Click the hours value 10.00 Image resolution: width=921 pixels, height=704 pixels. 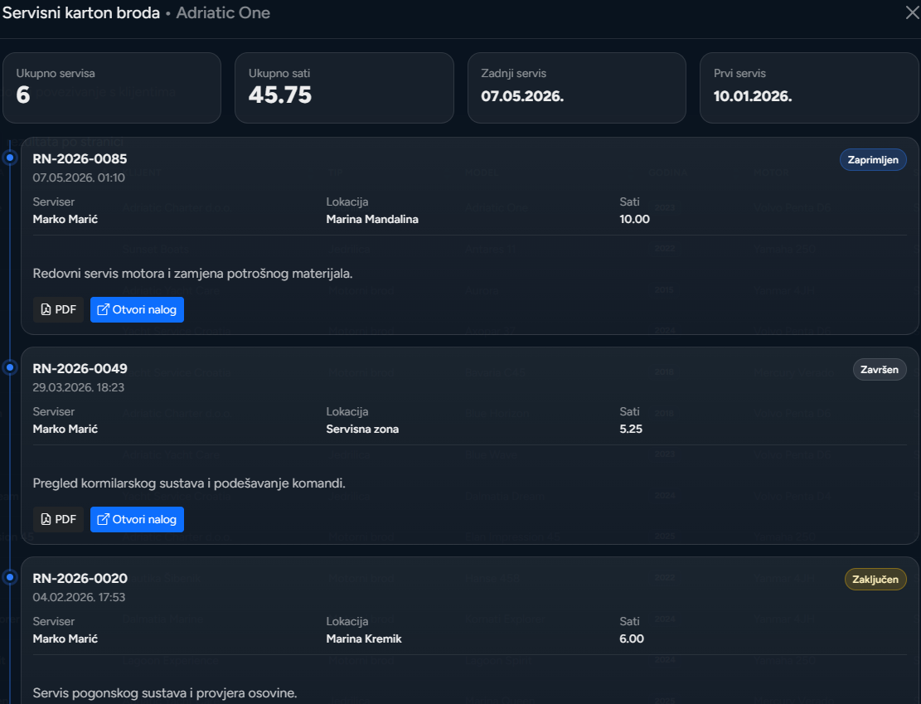tap(634, 219)
